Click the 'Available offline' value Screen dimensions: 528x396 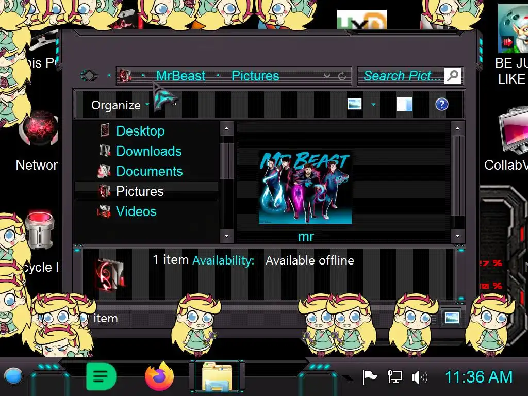pyautogui.click(x=310, y=260)
